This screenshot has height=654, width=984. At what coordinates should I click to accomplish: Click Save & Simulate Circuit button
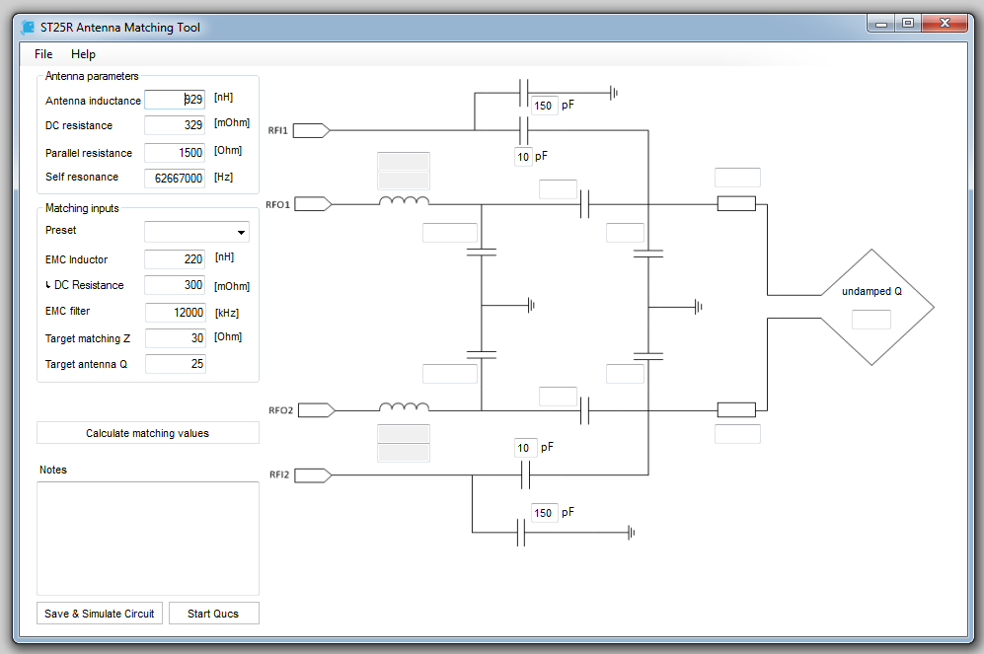point(99,614)
